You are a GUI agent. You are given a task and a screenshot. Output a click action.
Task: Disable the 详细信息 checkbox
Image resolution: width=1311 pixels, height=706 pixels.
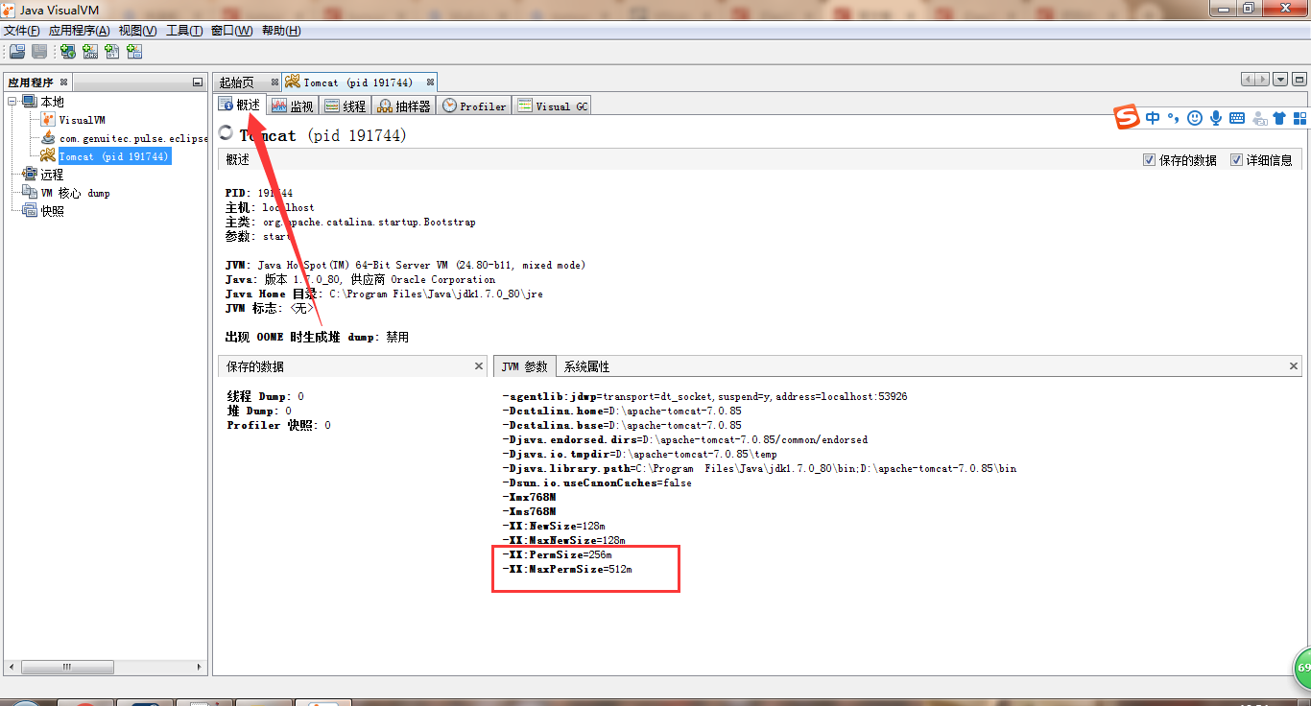point(1237,159)
